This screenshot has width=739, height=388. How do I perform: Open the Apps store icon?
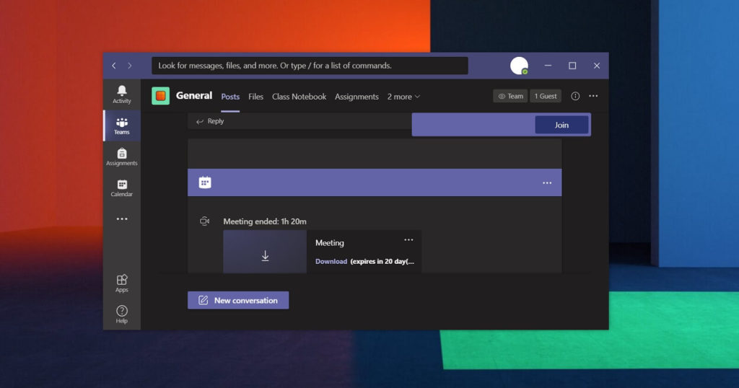tap(121, 283)
